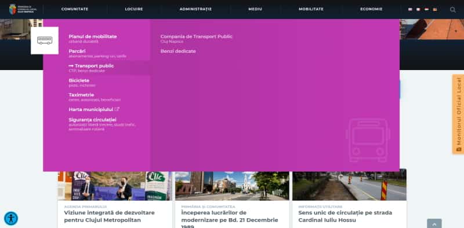Screen dimensions: 464x228
Task: Select the Hungarian flag language icon
Action: 426,9
